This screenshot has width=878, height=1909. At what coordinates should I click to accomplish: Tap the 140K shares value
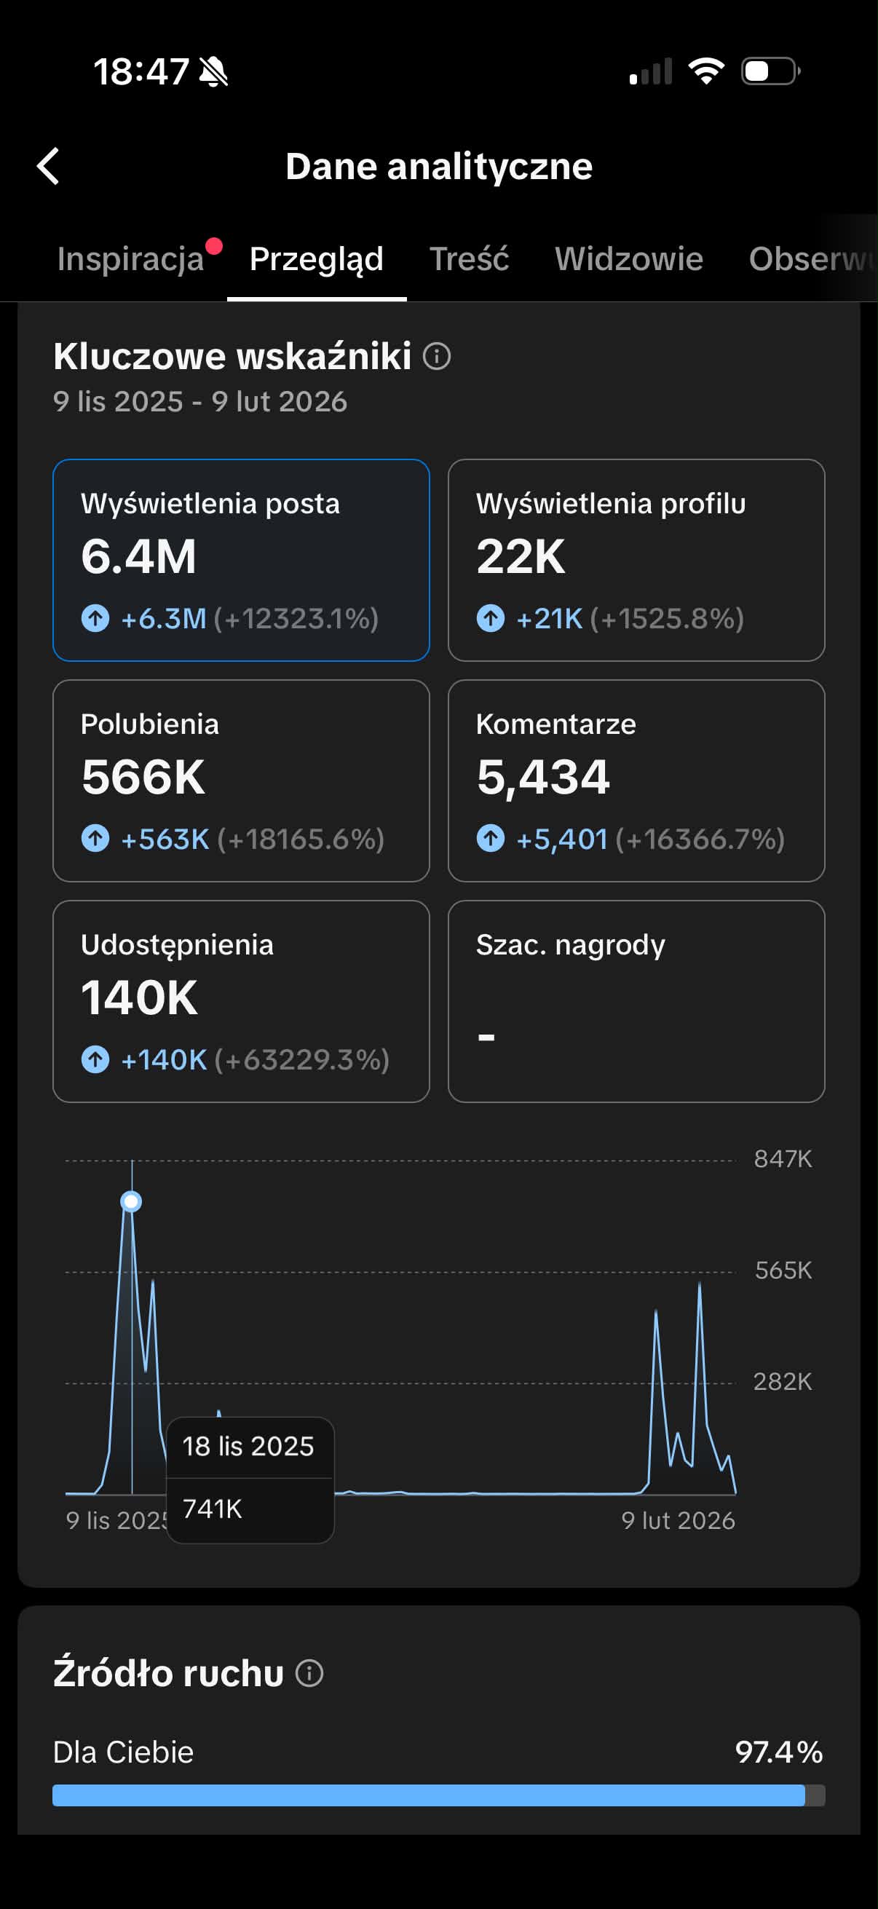click(x=139, y=998)
